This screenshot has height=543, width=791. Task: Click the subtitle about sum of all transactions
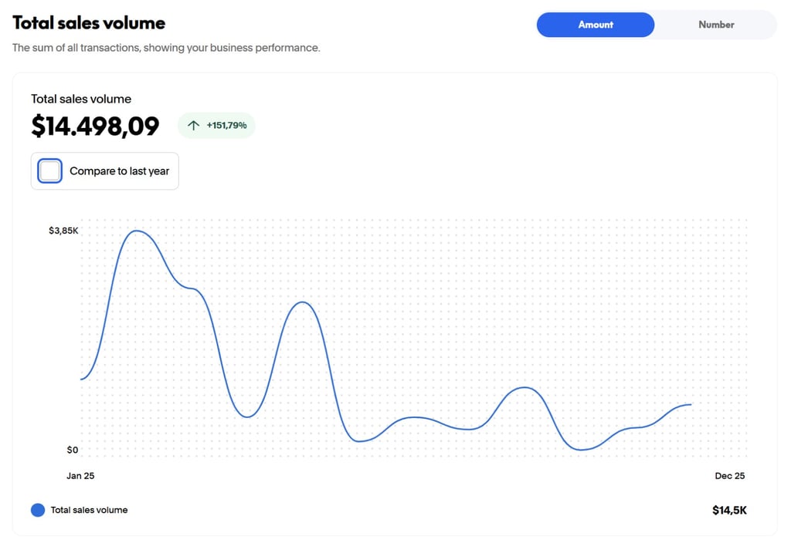point(166,48)
